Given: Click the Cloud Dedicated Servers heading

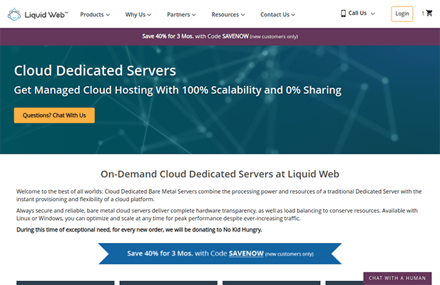Looking at the screenshot, I should pos(95,71).
